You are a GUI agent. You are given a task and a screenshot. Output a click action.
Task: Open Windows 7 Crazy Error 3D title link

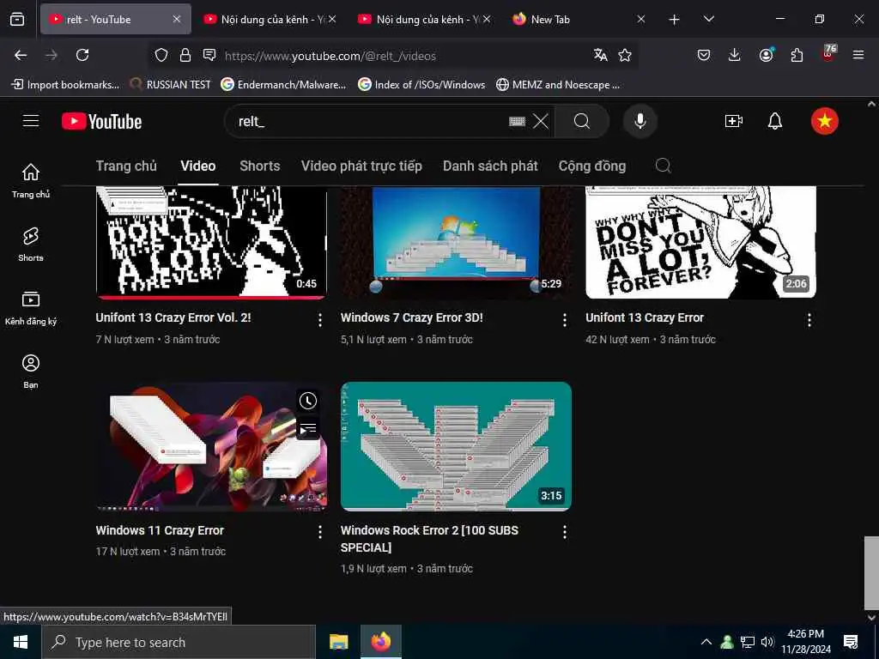tap(411, 317)
